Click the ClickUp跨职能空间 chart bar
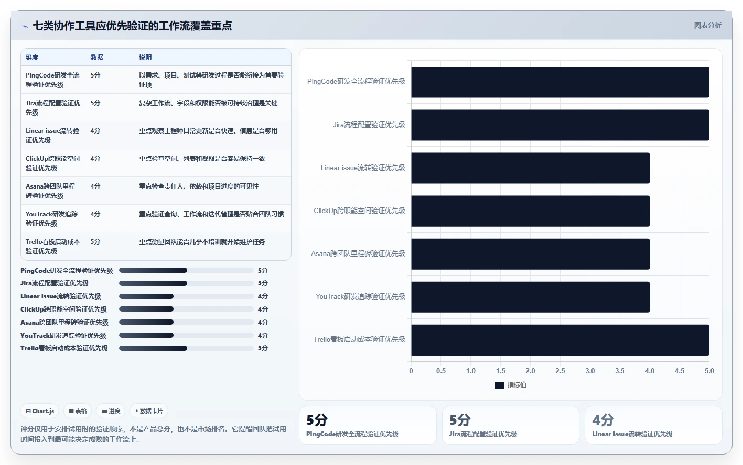This screenshot has width=743, height=465. [x=530, y=211]
